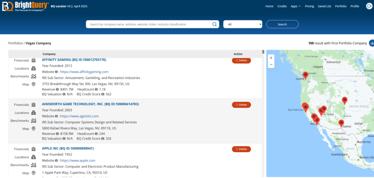Delete Ainsworth Game Technology from portfolio
Screen dimensions: 374x178
[x=241, y=105]
